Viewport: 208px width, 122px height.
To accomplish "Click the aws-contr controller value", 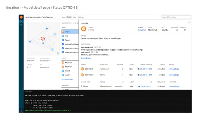I will [x=31, y=61].
